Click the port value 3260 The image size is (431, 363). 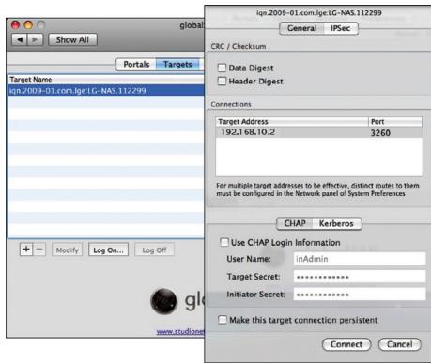pos(380,133)
